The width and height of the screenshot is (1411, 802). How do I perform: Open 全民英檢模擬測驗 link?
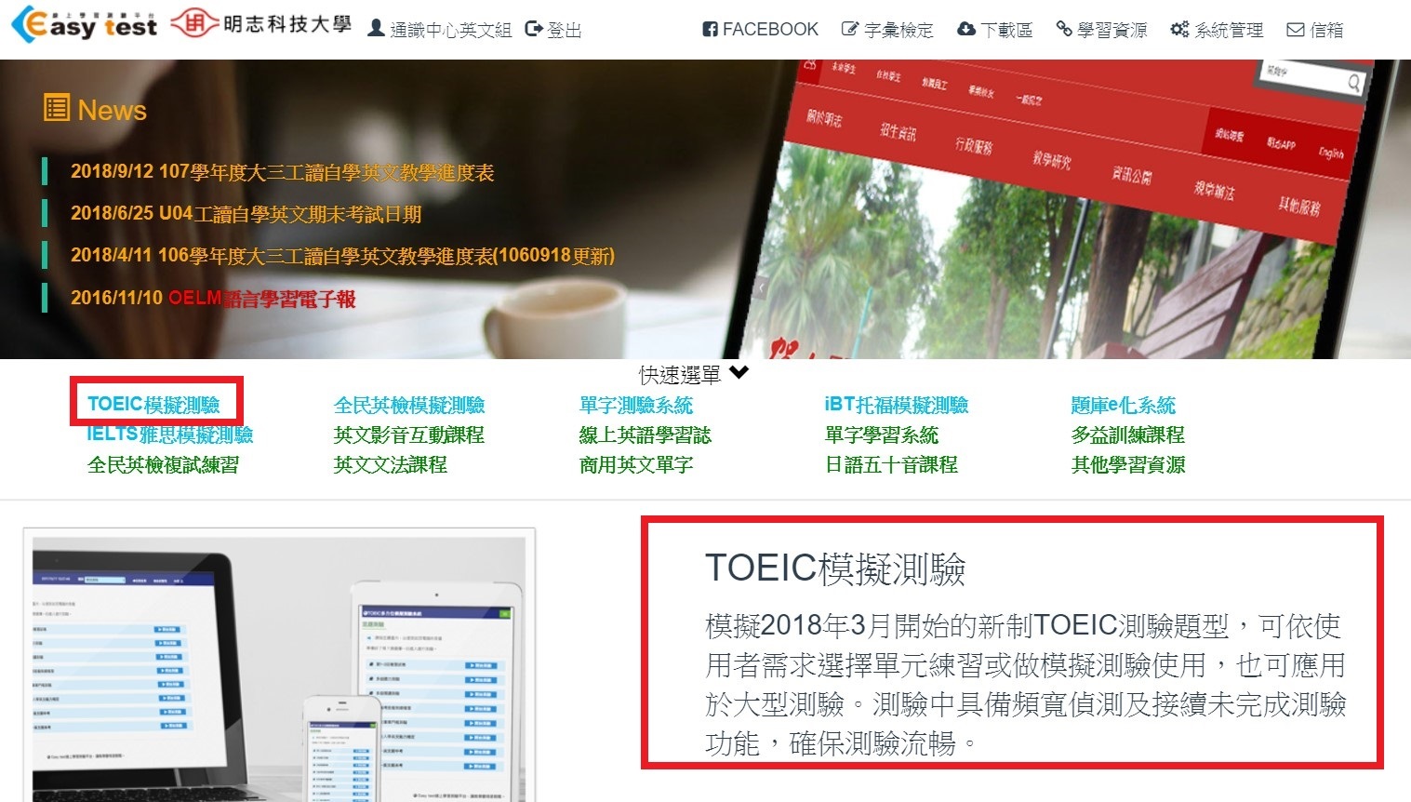(x=409, y=405)
